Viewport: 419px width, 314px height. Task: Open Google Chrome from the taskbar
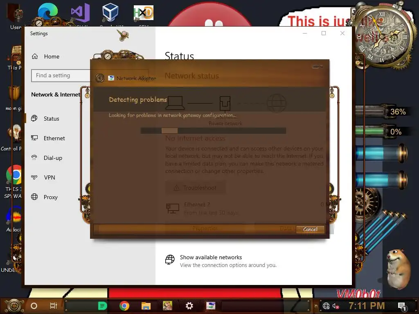pos(124,306)
